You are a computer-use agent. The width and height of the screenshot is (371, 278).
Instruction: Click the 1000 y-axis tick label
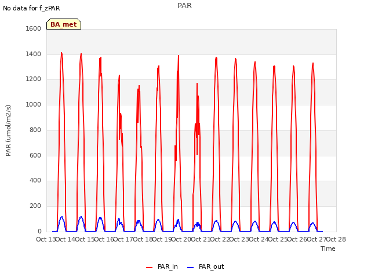click(34, 104)
